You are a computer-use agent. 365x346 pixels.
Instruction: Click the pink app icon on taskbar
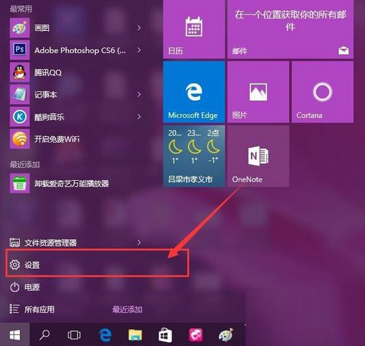[196, 335]
